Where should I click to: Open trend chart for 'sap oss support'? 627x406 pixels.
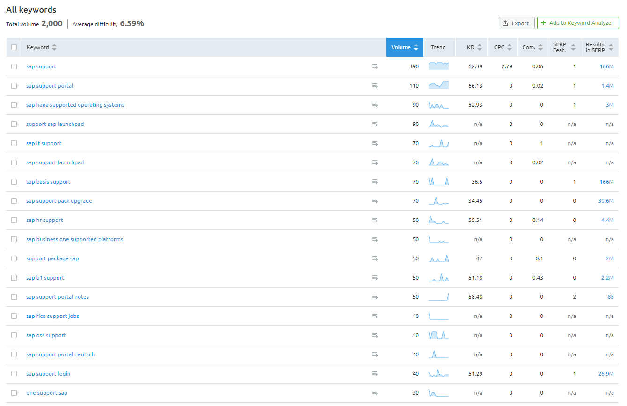[439, 335]
